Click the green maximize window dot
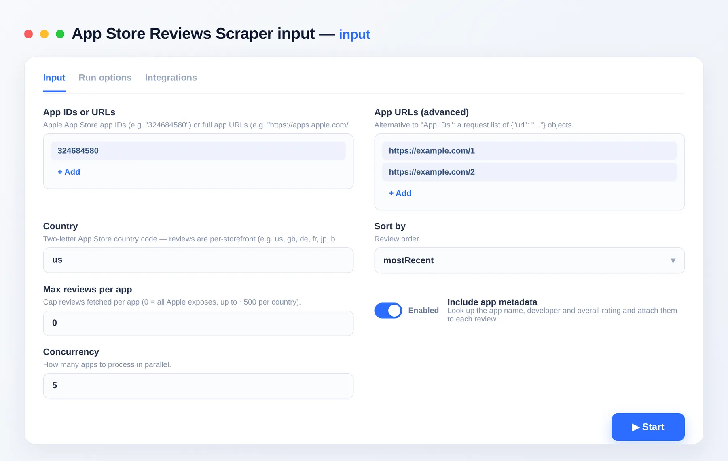 pos(60,34)
